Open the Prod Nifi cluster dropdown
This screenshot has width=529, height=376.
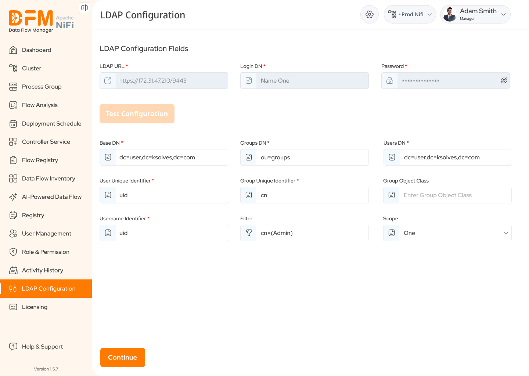click(x=410, y=14)
